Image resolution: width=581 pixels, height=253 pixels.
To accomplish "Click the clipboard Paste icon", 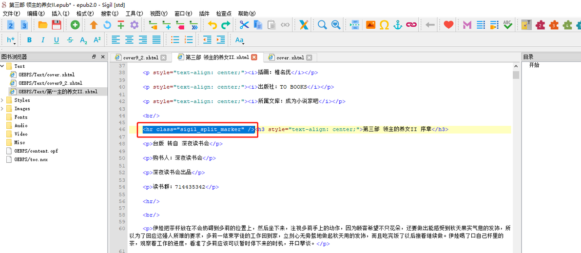I will pyautogui.click(x=271, y=25).
